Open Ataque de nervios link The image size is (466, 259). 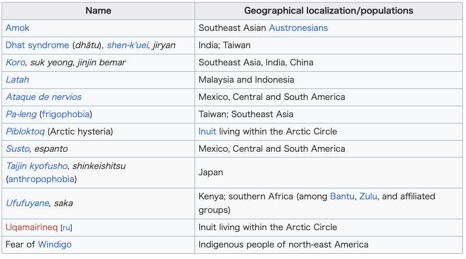[x=44, y=97]
